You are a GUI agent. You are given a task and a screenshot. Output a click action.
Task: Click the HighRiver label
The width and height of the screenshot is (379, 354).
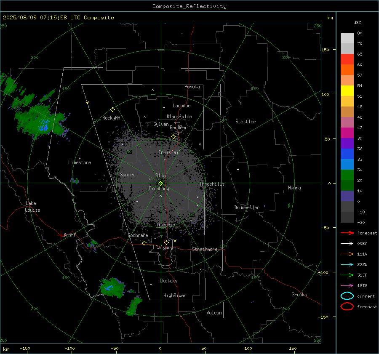pos(175,295)
